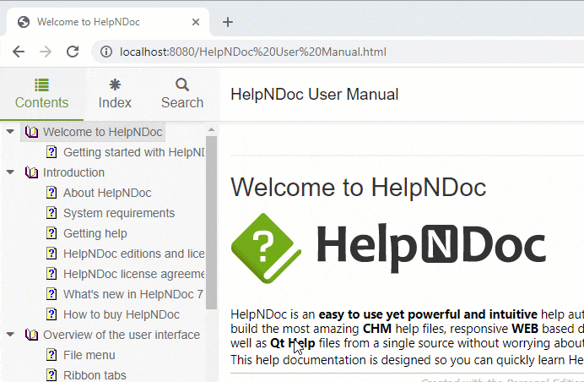This screenshot has width=584, height=382.
Task: Click the book icon beside Introduction
Action: point(32,172)
